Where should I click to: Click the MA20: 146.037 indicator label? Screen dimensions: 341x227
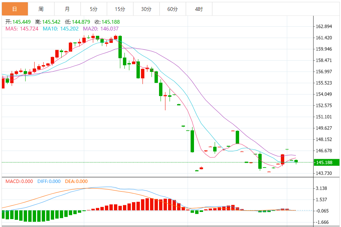point(101,29)
